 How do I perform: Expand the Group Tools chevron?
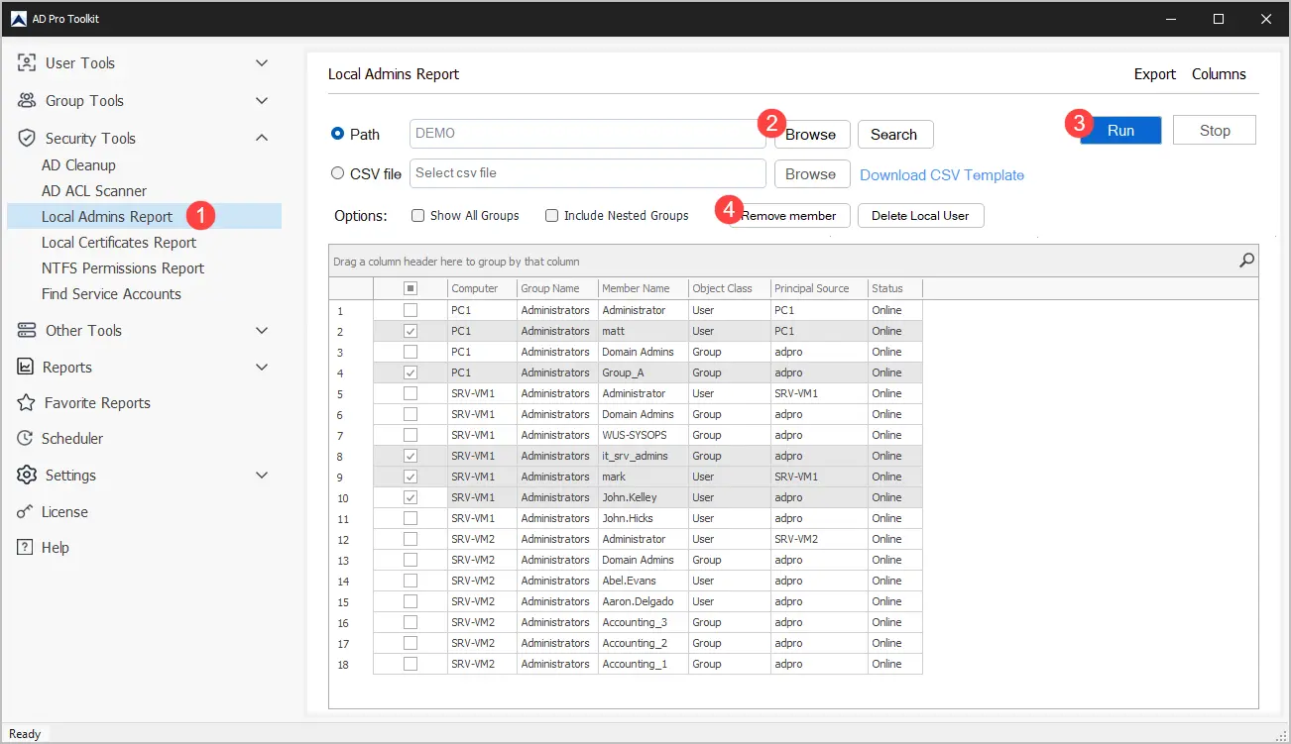coord(262,100)
